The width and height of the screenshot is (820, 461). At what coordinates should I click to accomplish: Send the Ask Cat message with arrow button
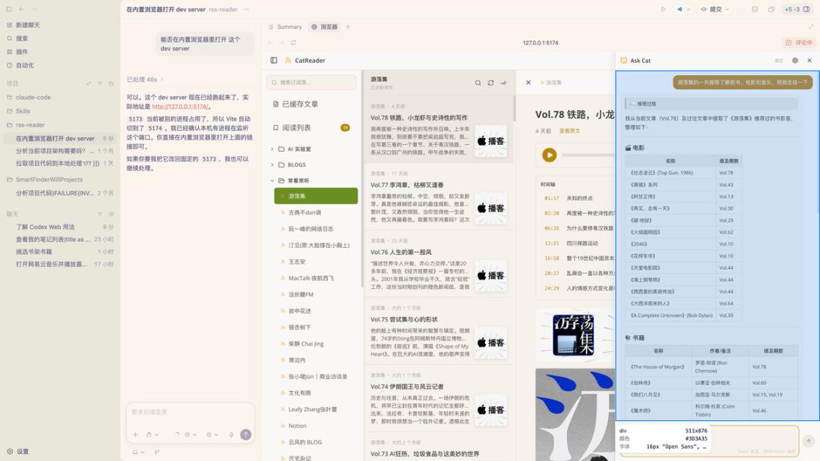pos(809,441)
